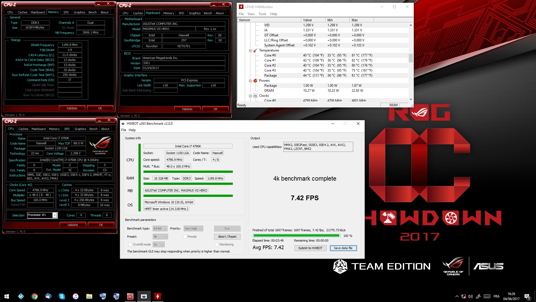Click the Run button in HWBOT
The height and width of the screenshot is (302, 536).
click(227, 228)
